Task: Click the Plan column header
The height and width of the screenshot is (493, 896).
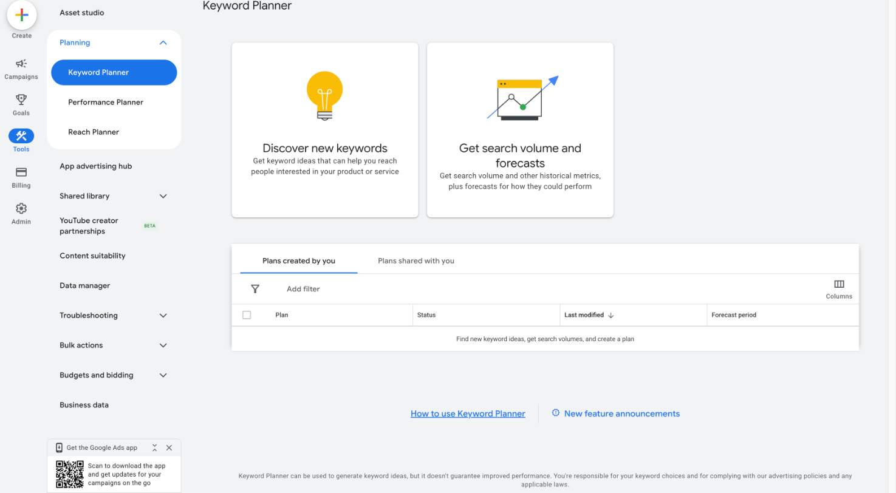Action: pos(282,315)
